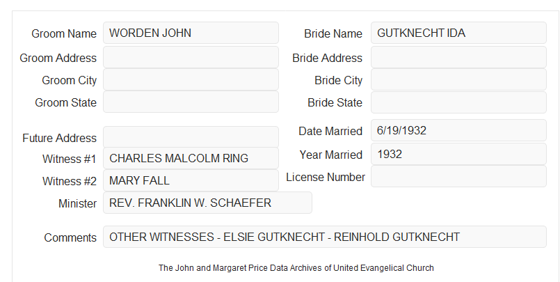This screenshot has height=282, width=560.
Task: Click the Groom Name label
Action: (64, 33)
